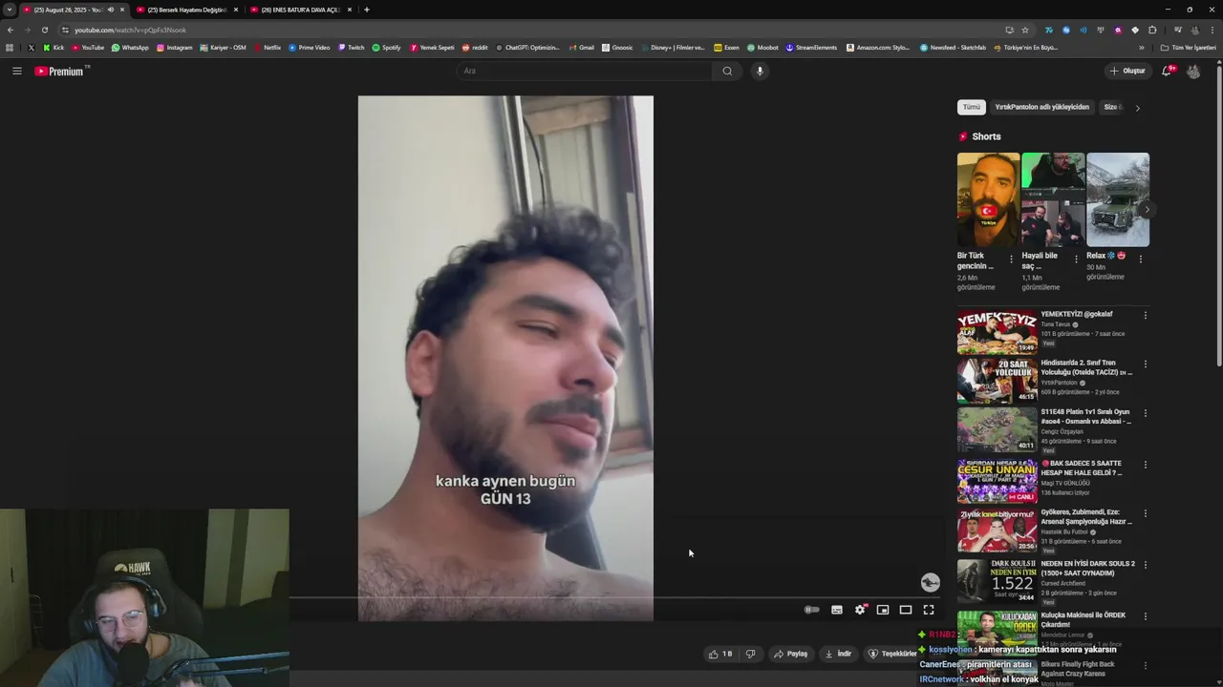This screenshot has height=687, width=1223.
Task: Enter fullscreen in the video player
Action: (x=929, y=610)
